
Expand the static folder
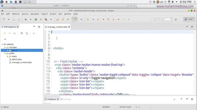point(7,56)
